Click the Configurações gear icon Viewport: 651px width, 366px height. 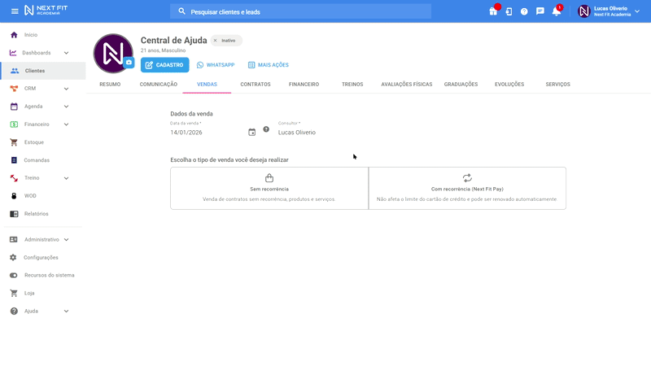click(x=13, y=257)
